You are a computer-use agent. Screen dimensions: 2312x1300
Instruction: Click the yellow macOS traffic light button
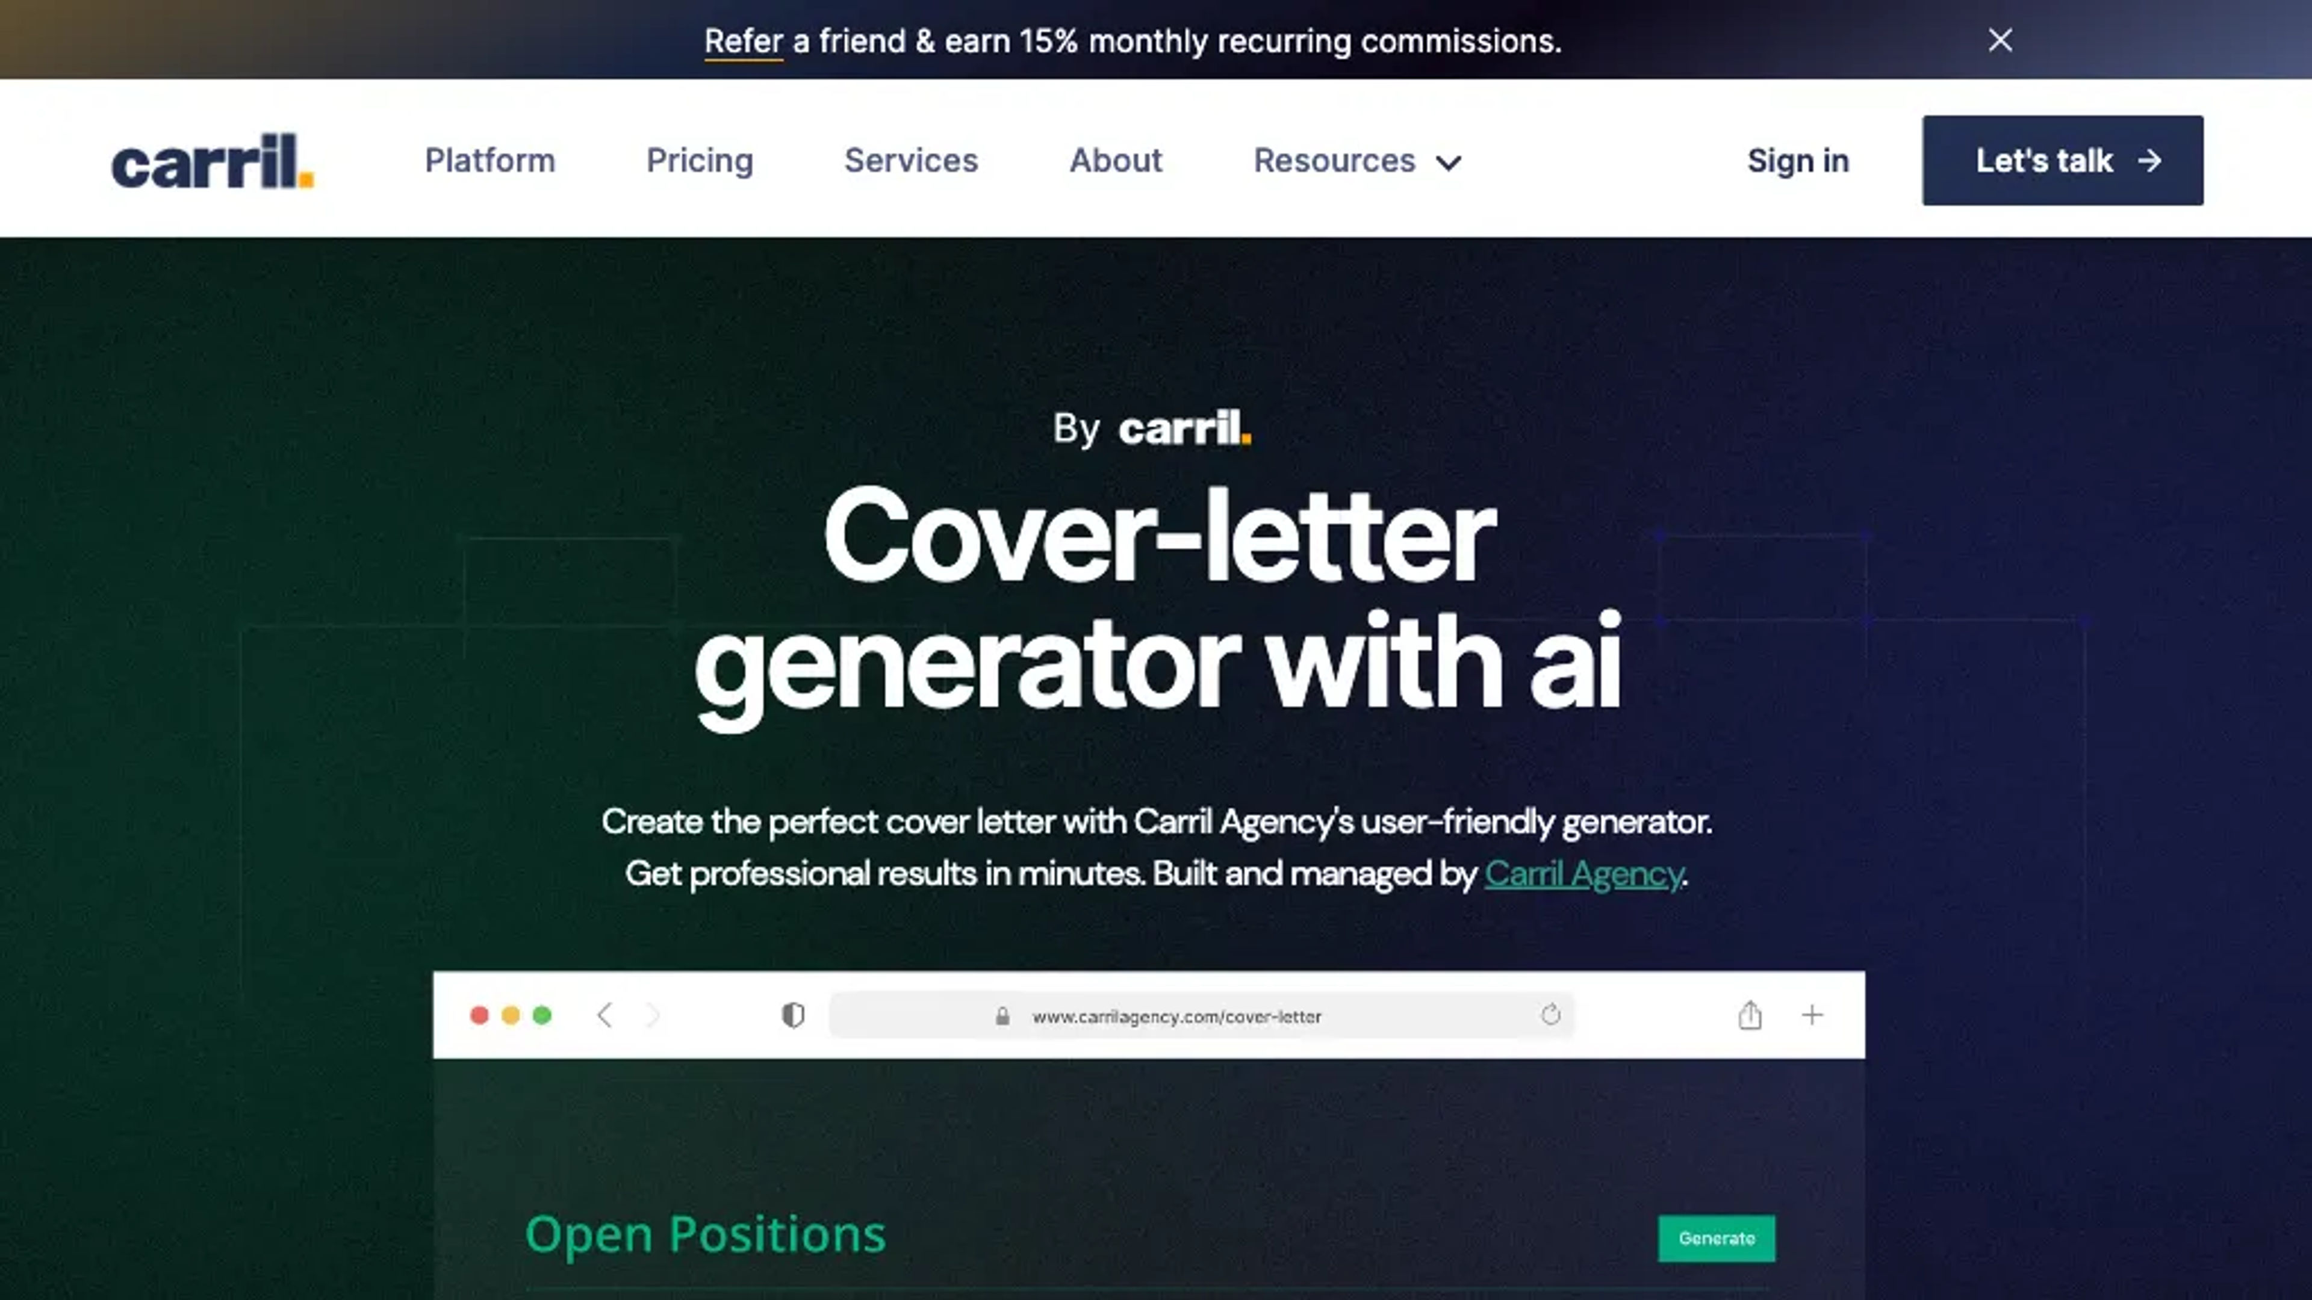[x=510, y=1014]
